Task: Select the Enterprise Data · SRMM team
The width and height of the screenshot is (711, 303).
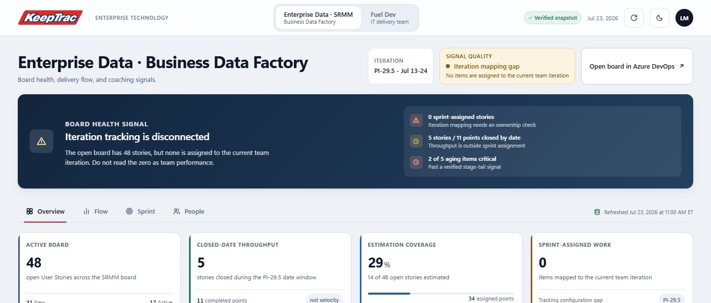Action: (318, 18)
